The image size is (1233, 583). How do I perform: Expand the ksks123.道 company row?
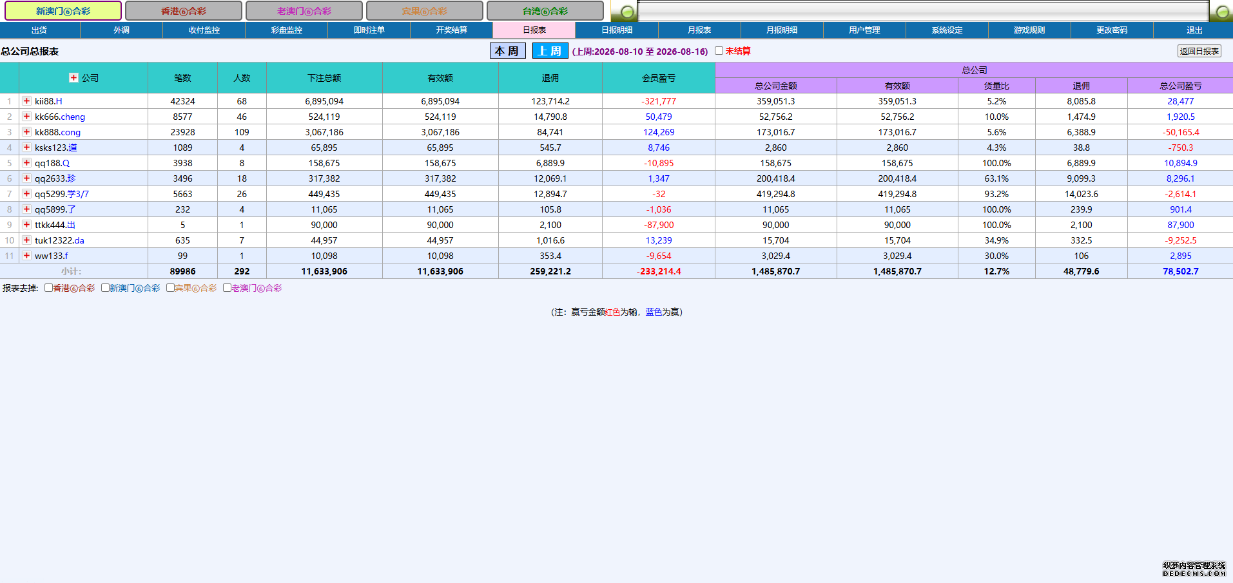pyautogui.click(x=26, y=147)
